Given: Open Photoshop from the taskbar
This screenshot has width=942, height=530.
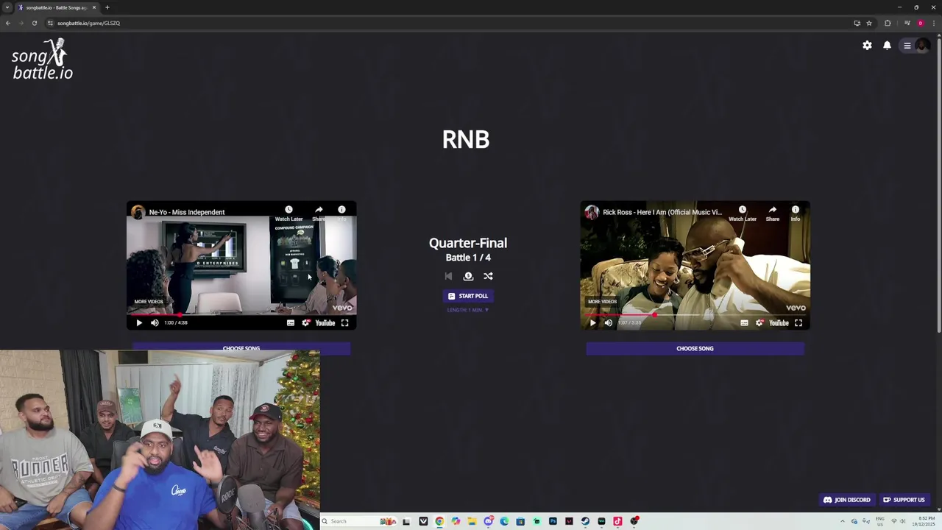Looking at the screenshot, I should [x=553, y=521].
